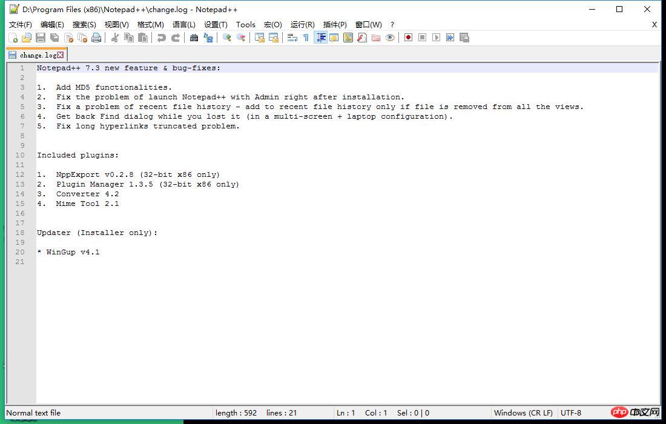The width and height of the screenshot is (666, 424).
Task: Stop macro recording square button
Action: (x=422, y=38)
